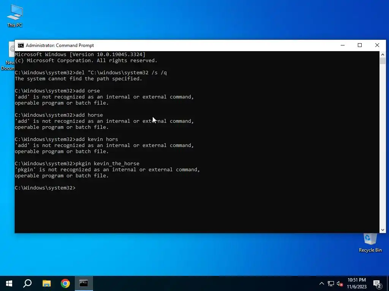Click the 'add horse' command line
Screen dimensions: 389x291
59,115
